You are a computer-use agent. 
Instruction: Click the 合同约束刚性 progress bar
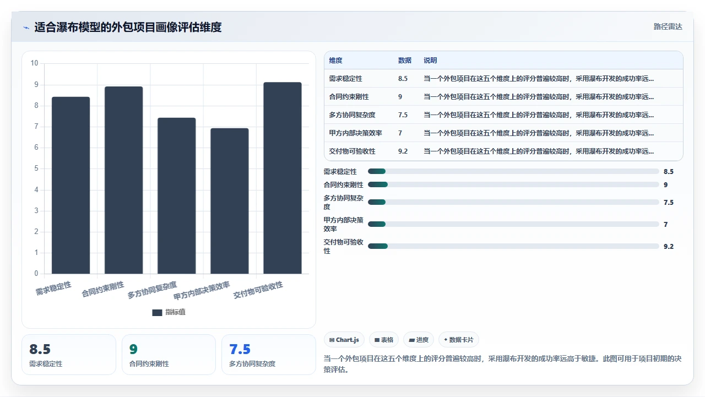513,185
